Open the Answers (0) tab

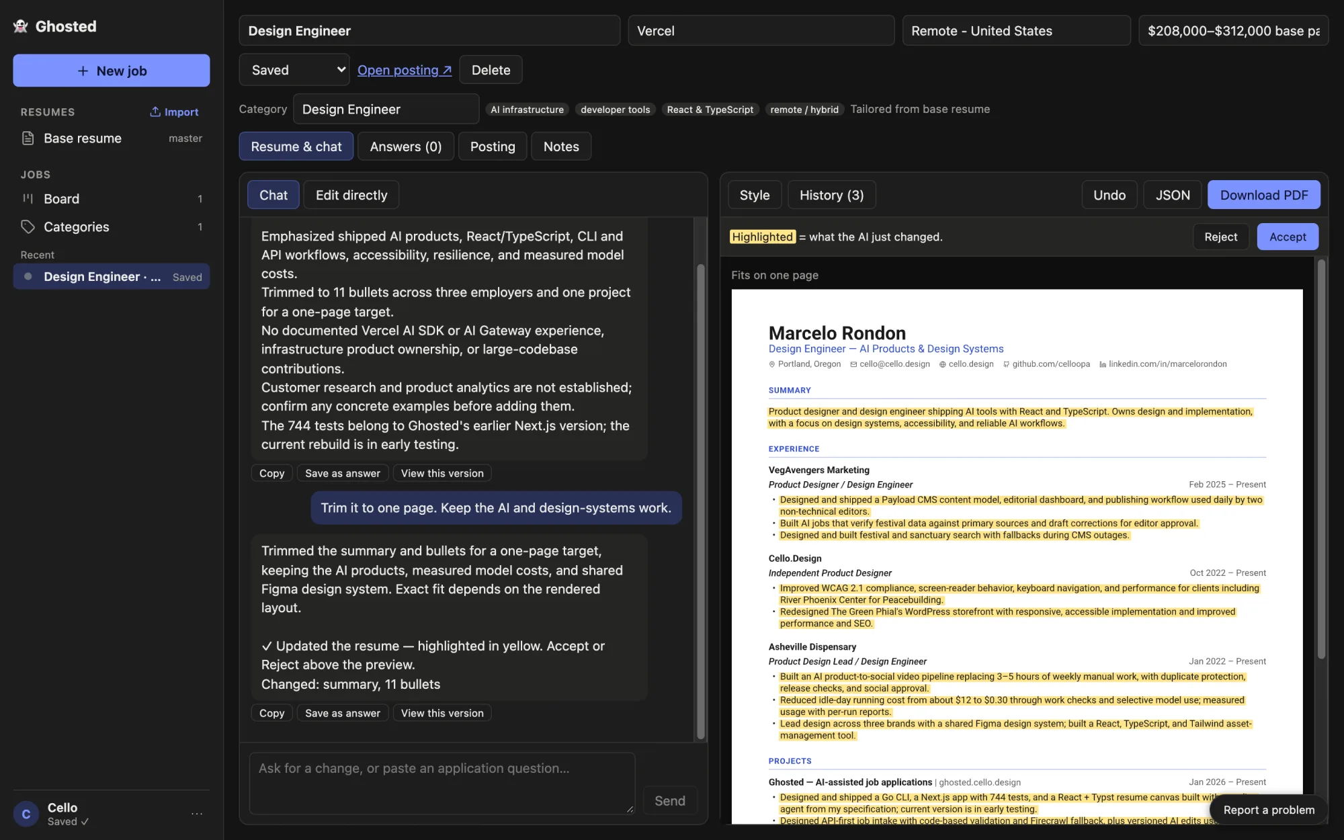pyautogui.click(x=406, y=146)
